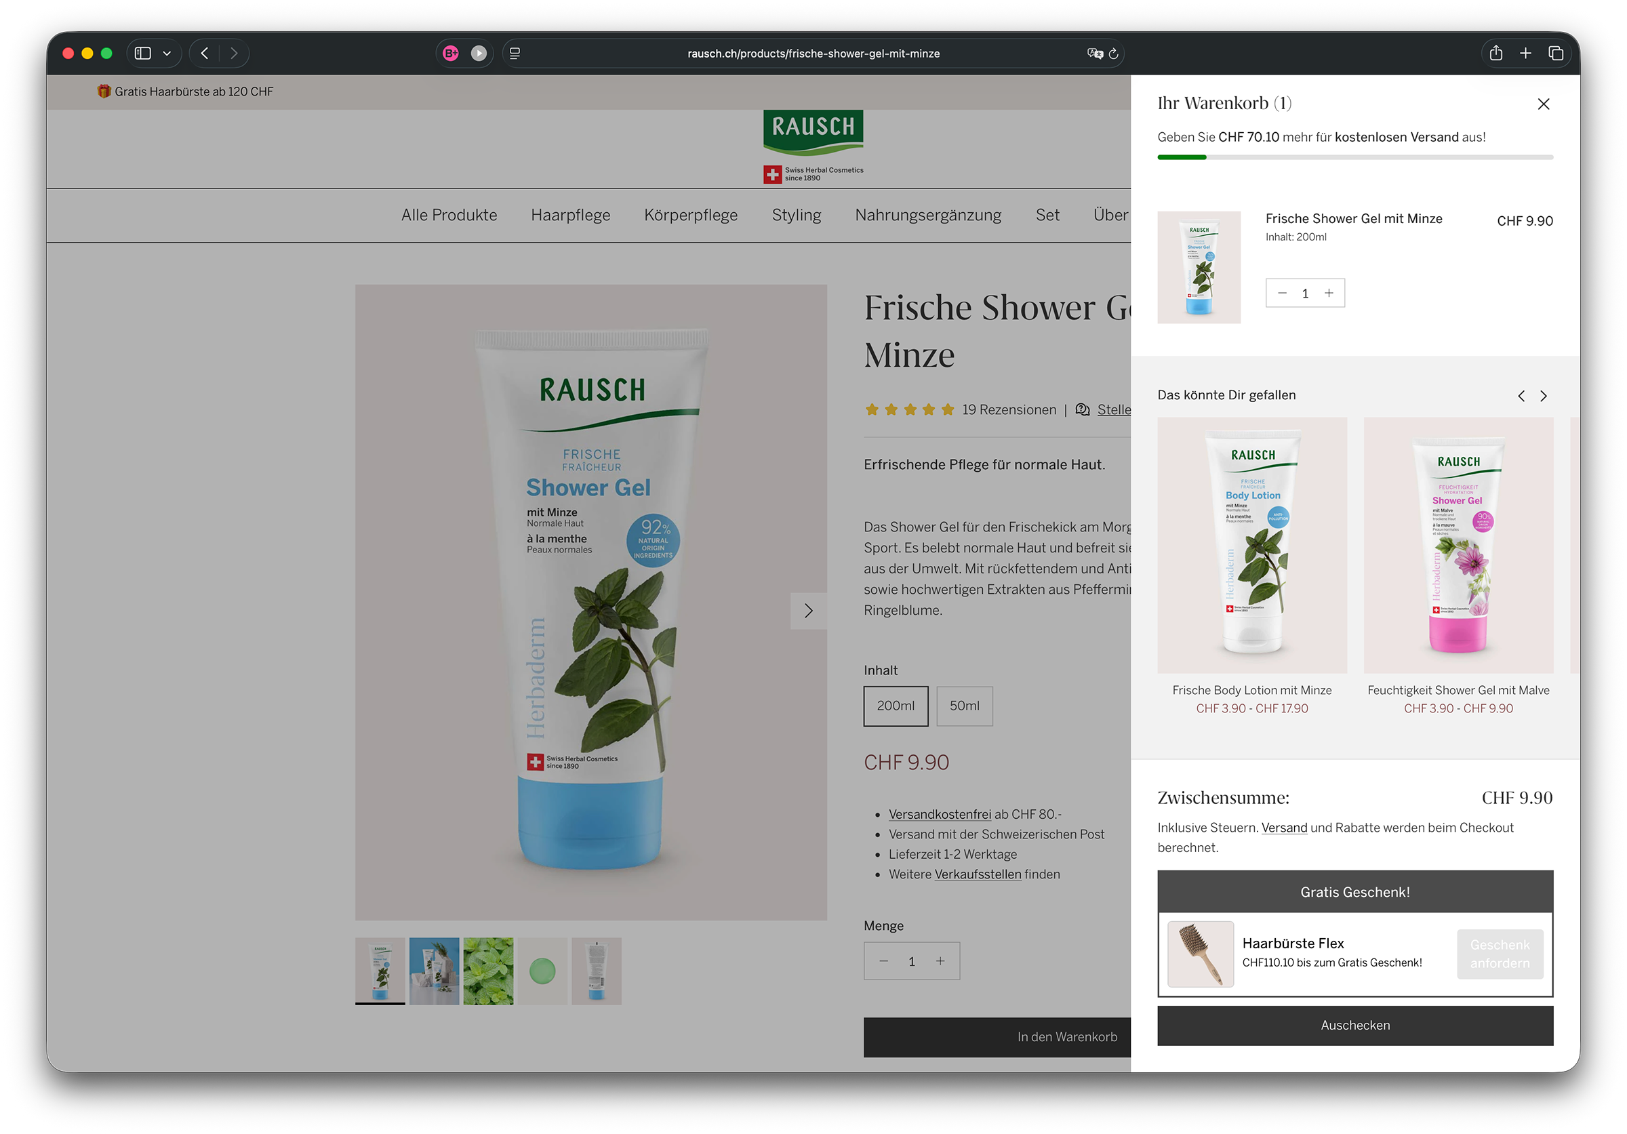Open the Körperpflege menu
1627x1134 pixels.
pos(691,216)
